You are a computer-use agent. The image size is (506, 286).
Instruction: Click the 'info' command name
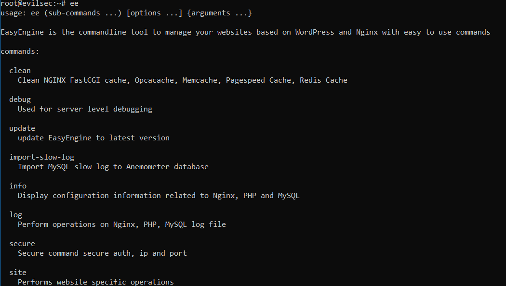click(18, 186)
